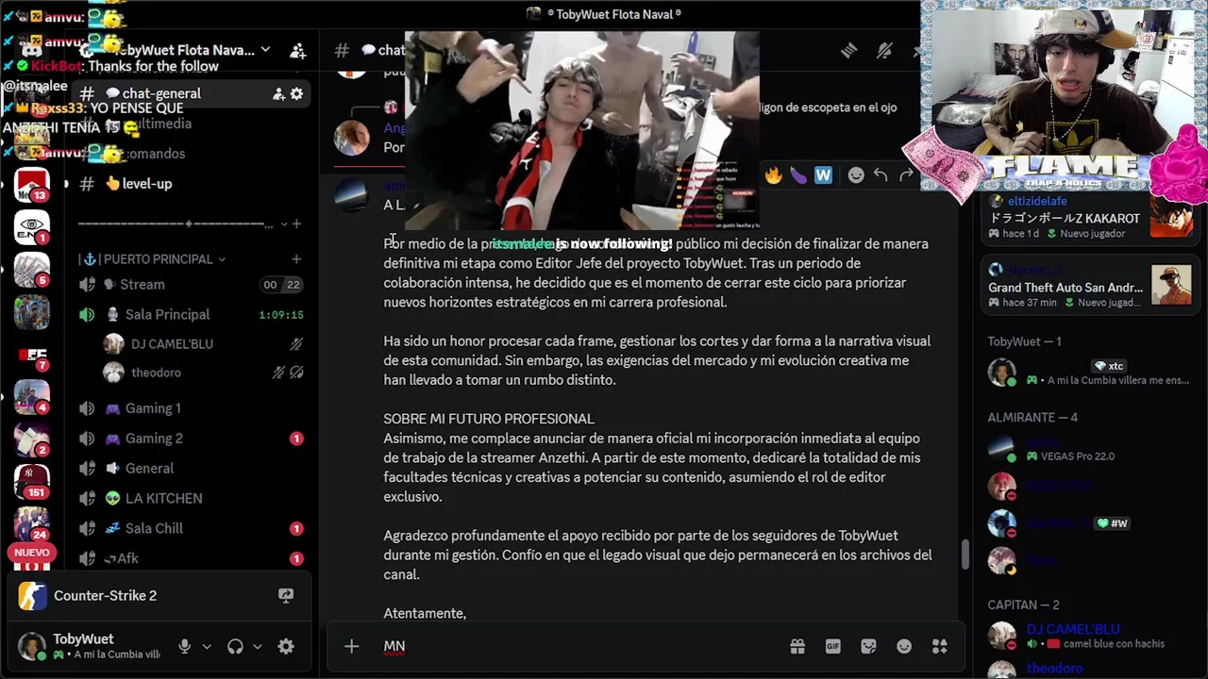Viewport: 1208px width, 679px height.
Task: Open chat-general channel settings gear
Action: coord(296,93)
